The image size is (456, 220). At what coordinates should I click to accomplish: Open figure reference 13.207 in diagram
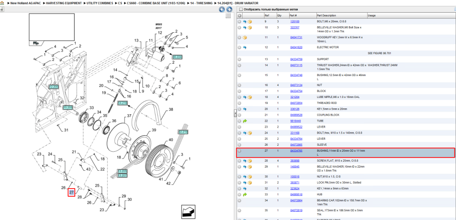click(x=122, y=175)
